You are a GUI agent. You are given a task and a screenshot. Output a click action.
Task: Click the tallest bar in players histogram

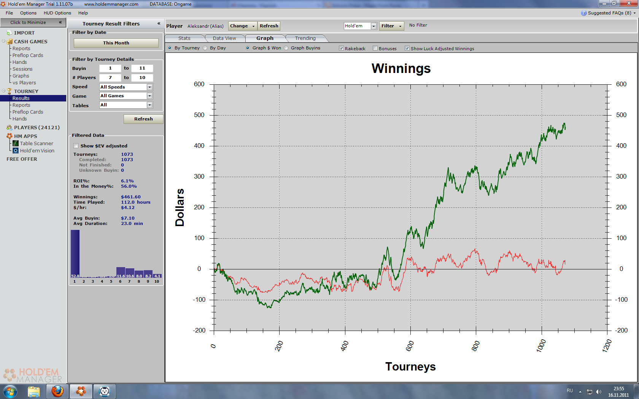[75, 253]
